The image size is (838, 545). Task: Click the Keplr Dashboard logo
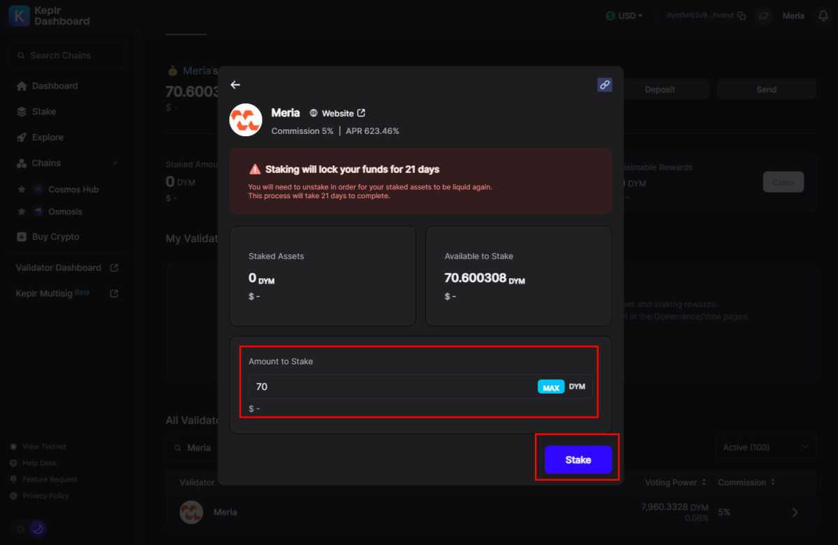(50, 15)
